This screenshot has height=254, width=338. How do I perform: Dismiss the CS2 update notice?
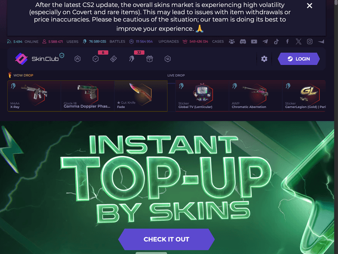309,5
